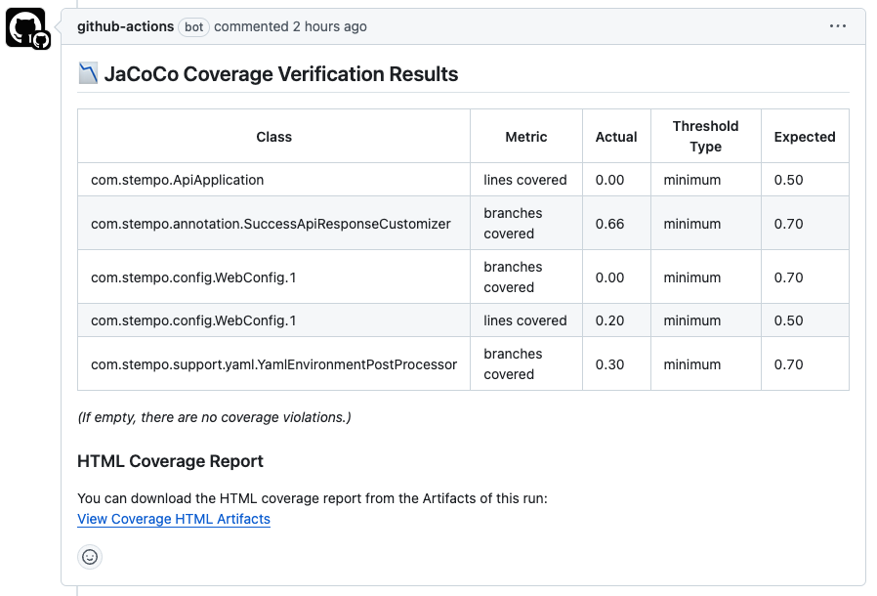Screen dimensions: 877x596
Task: Select the SuccessApiResponseCustomizer class cell
Action: 271,224
